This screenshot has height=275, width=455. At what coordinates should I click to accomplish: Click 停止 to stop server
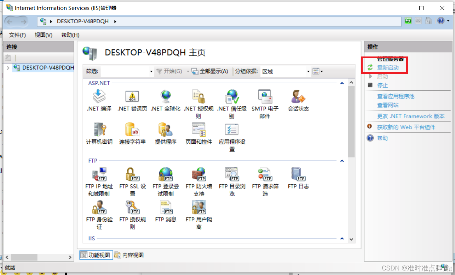pos(382,85)
